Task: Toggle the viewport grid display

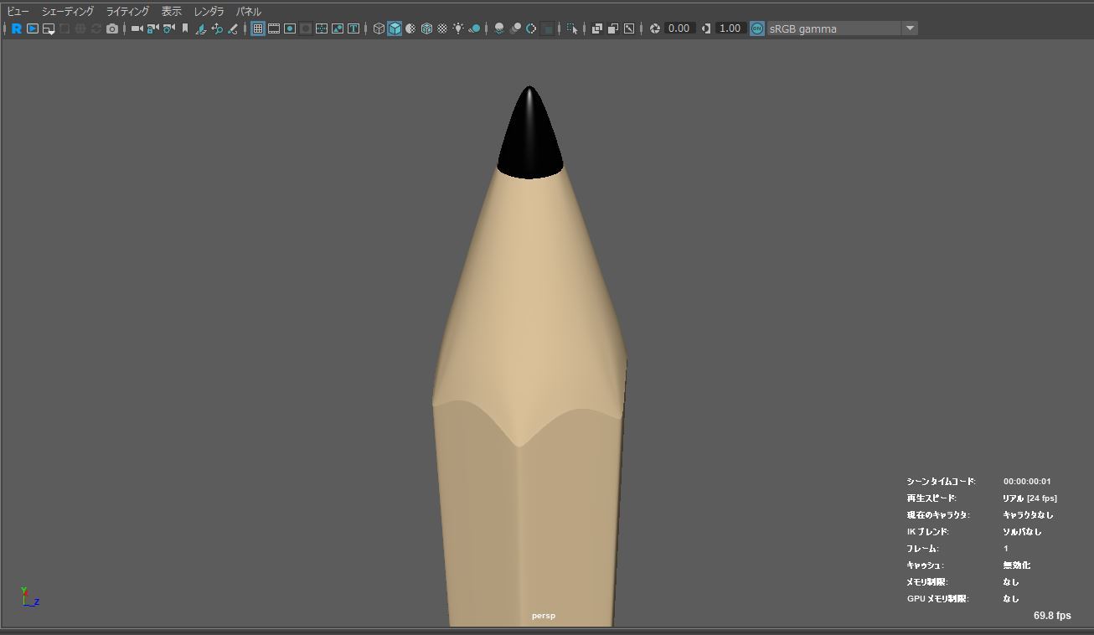Action: pos(258,28)
